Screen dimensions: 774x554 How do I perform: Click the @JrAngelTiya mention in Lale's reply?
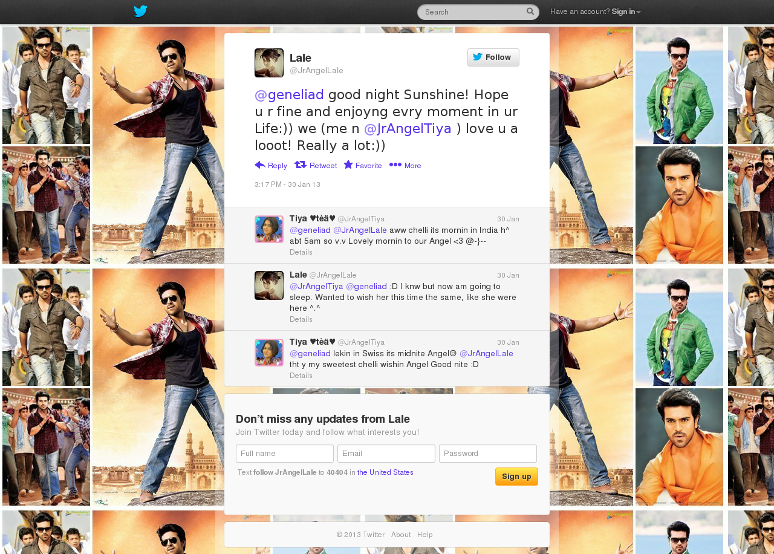[x=316, y=286]
